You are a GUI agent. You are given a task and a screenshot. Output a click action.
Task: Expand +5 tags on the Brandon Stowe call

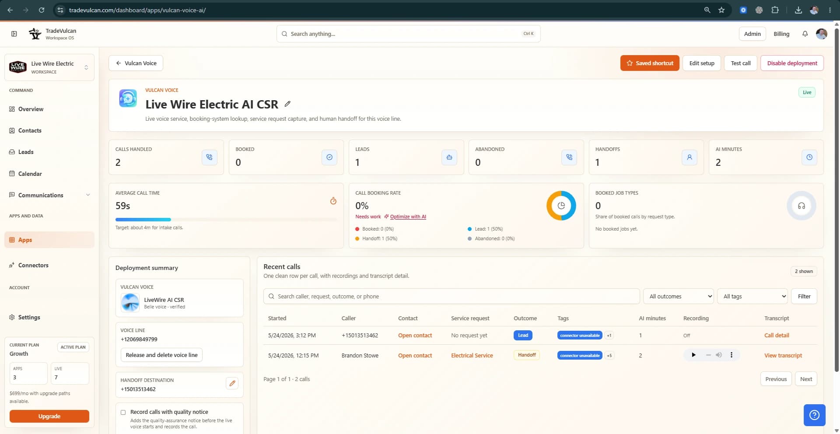609,355
